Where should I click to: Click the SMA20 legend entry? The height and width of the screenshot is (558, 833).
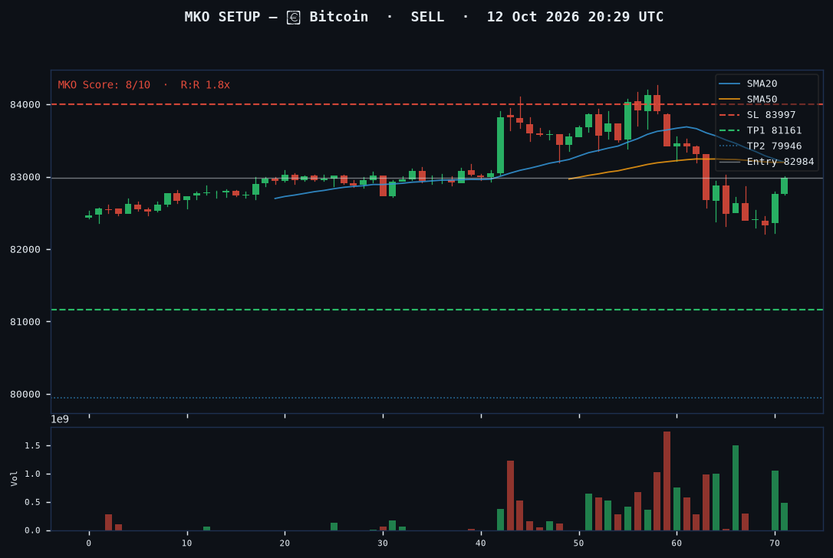pyautogui.click(x=748, y=84)
